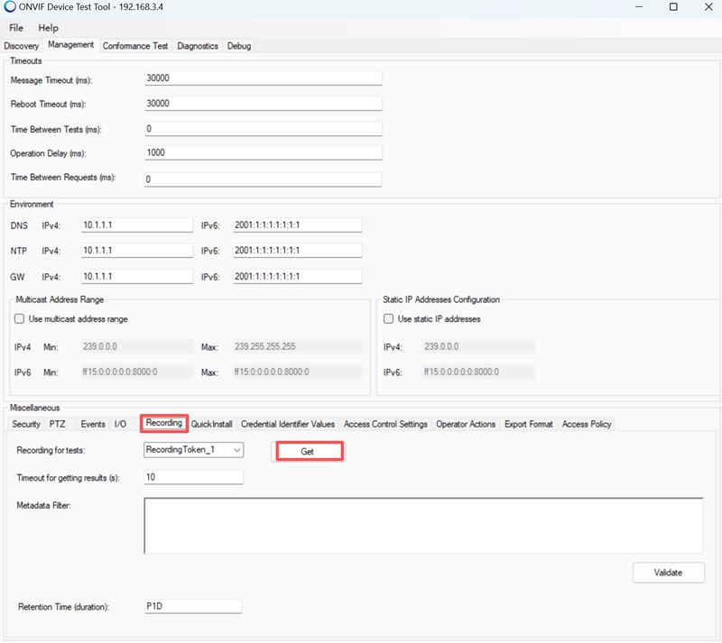Click the Validate button
The height and width of the screenshot is (643, 722).
[668, 572]
